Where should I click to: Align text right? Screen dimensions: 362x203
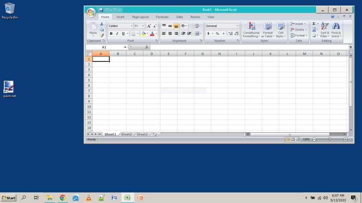176,34
